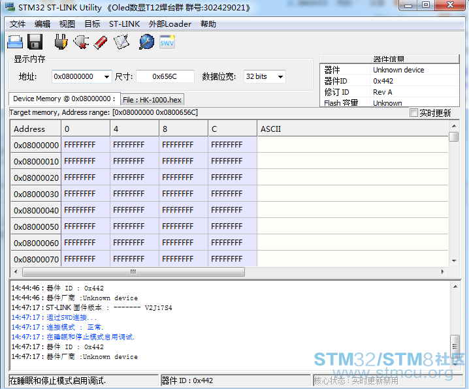Image resolution: width=469 pixels, height=389 pixels.
Task: Save with the floppy disk icon
Action: point(35,42)
